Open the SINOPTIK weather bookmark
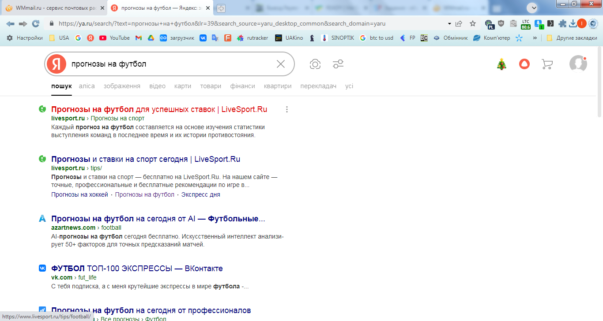Image resolution: width=603 pixels, height=321 pixels. [x=338, y=38]
